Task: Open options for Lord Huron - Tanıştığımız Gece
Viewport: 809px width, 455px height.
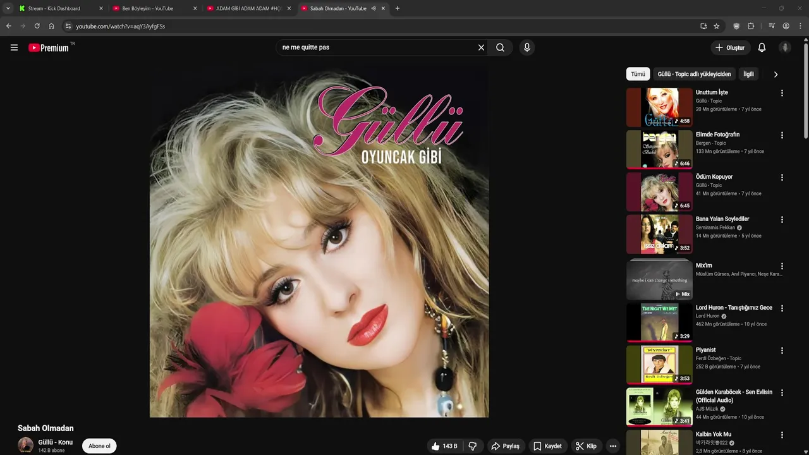Action: tap(782, 308)
